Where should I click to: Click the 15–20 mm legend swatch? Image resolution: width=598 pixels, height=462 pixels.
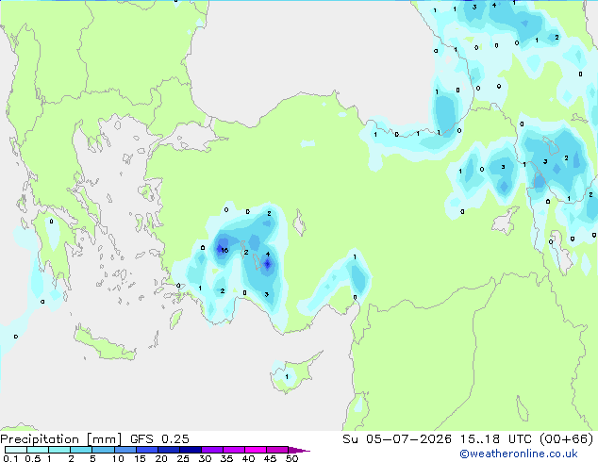tap(146, 450)
